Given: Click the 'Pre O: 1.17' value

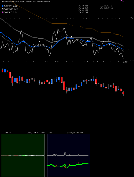Looking at the screenshot, I should click(x=83, y=6).
